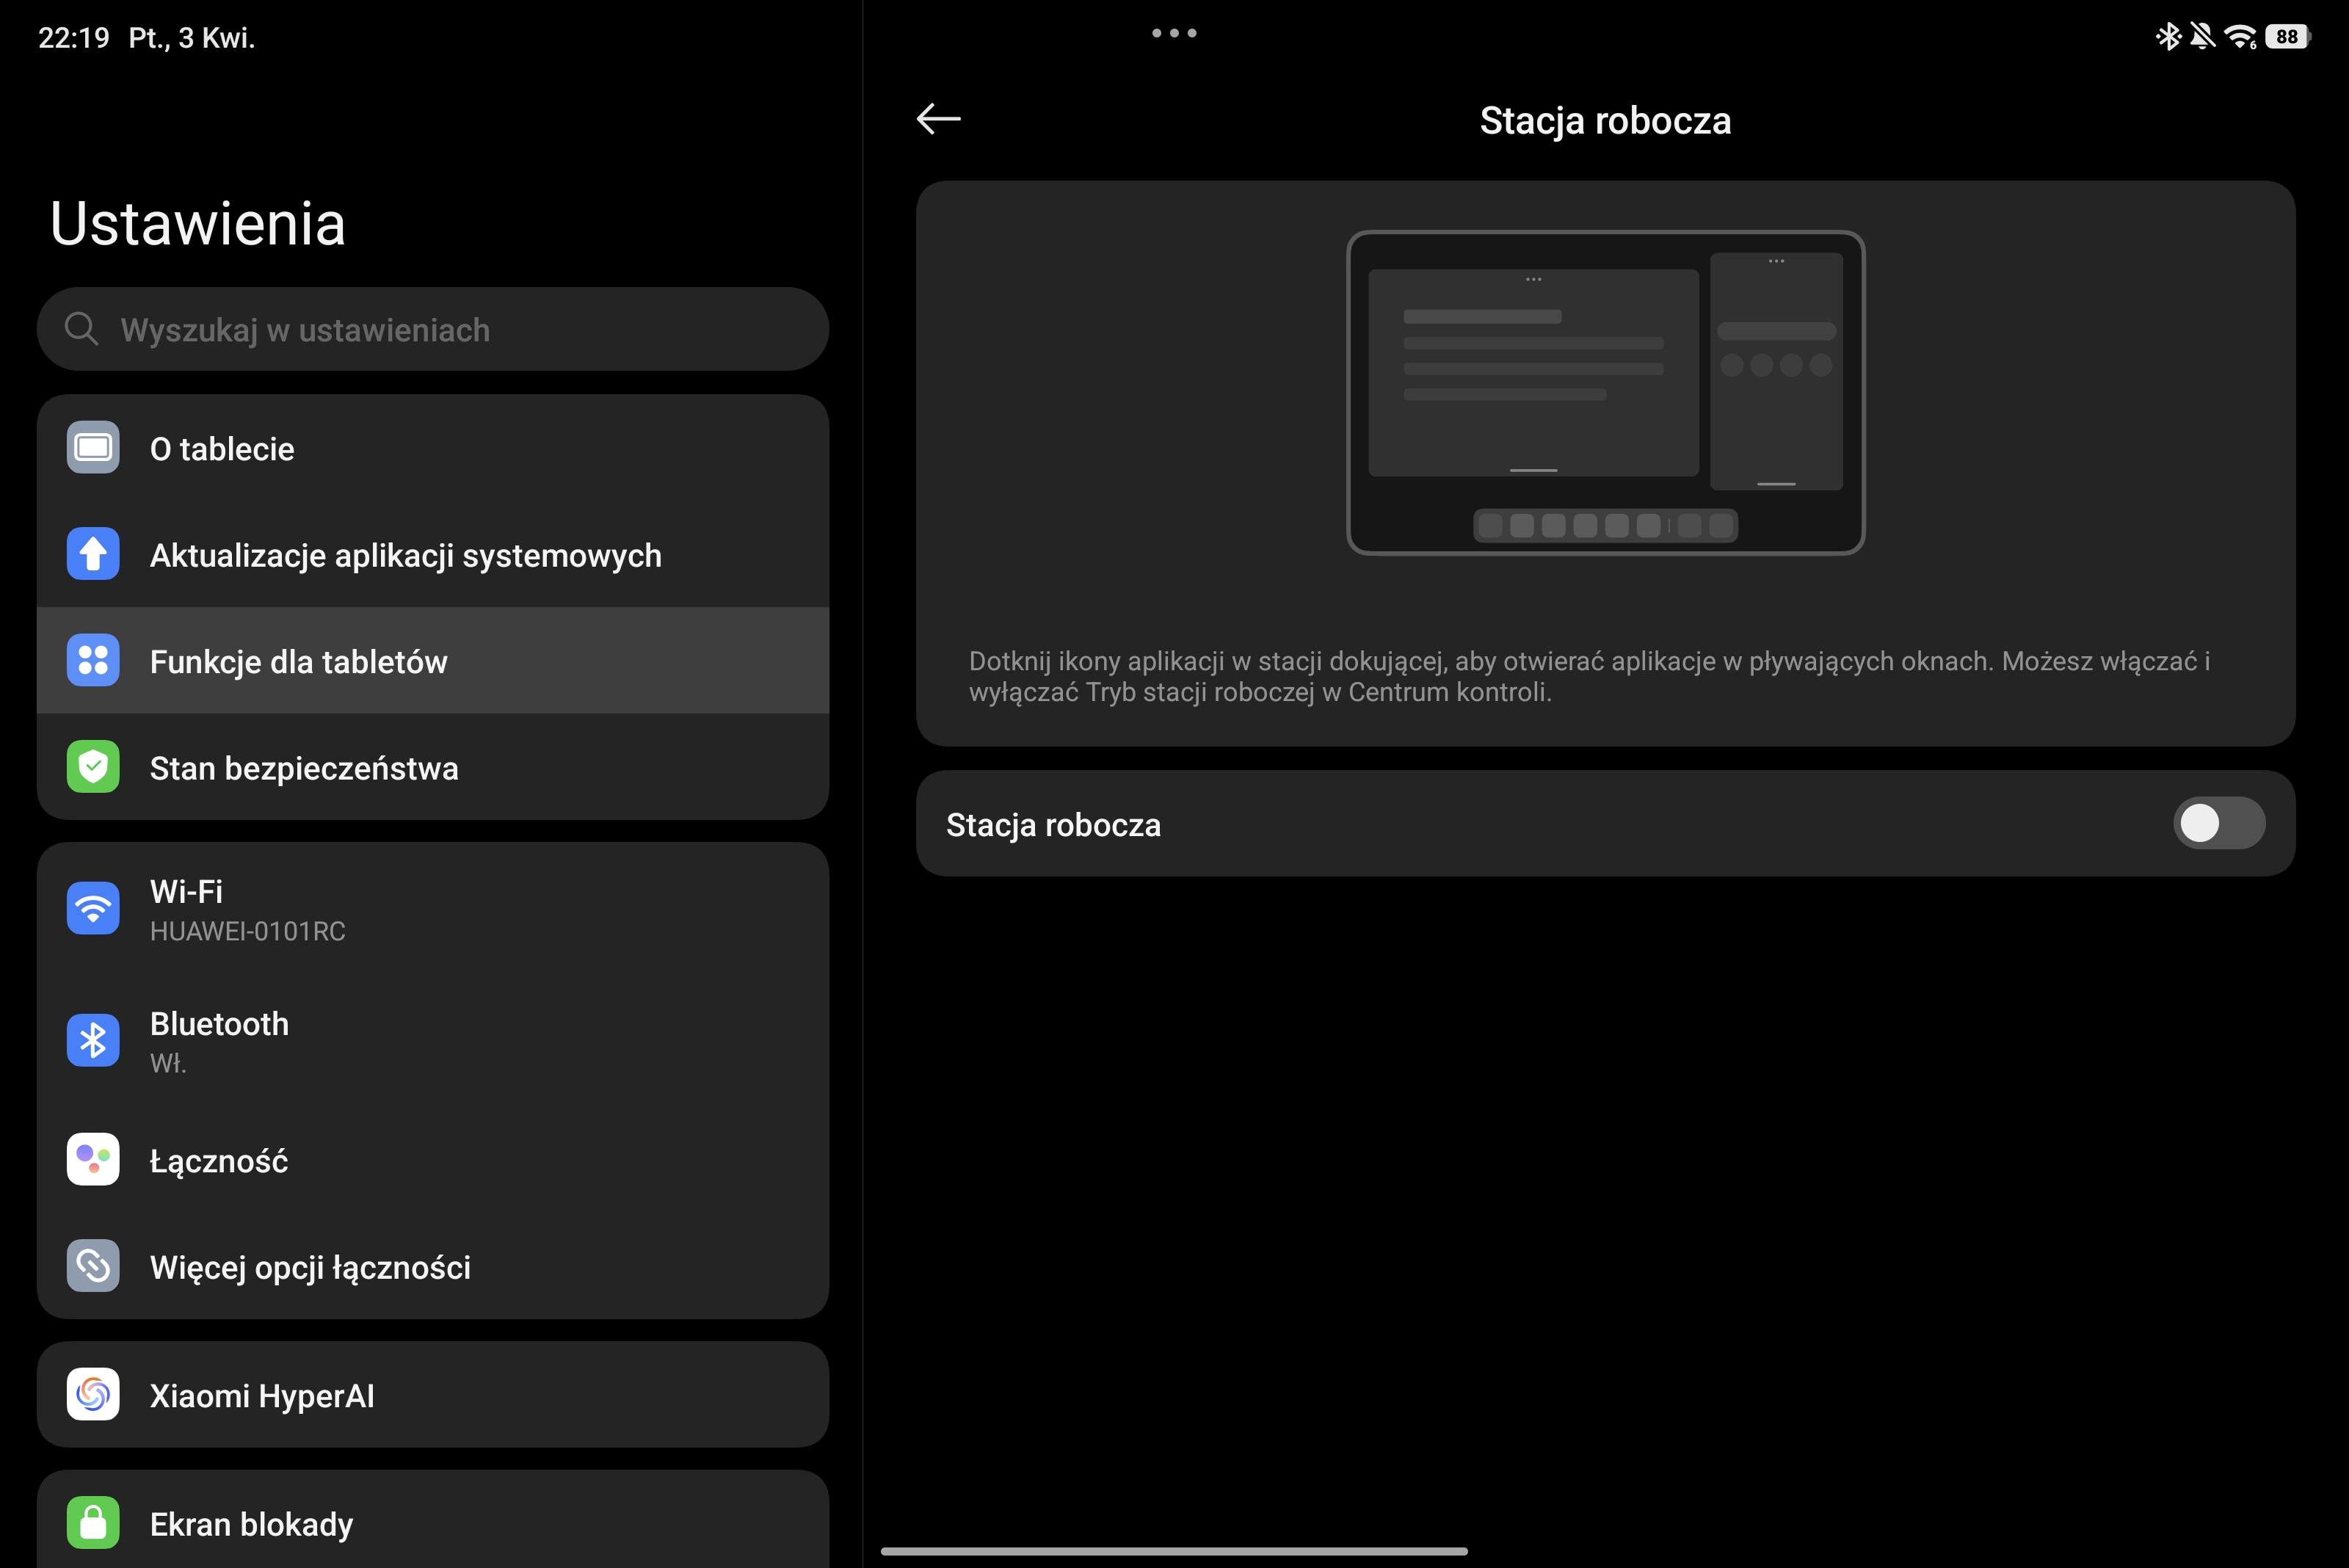Tap the chain link connectivity options icon
This screenshot has height=1568, width=2349.
pyautogui.click(x=93, y=1266)
